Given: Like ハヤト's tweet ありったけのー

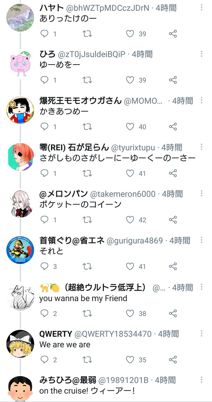Looking at the screenshot, I should tap(130, 33).
